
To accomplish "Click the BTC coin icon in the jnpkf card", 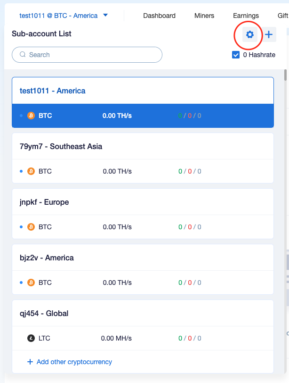I will (x=31, y=227).
